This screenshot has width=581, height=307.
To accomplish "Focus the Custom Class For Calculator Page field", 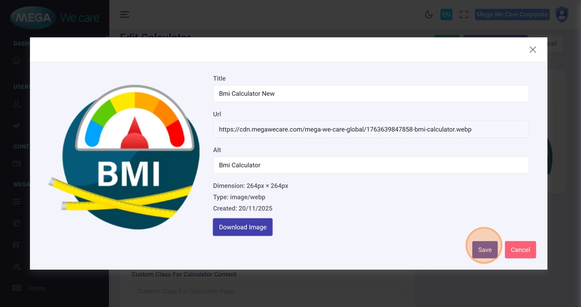I will pos(267,291).
